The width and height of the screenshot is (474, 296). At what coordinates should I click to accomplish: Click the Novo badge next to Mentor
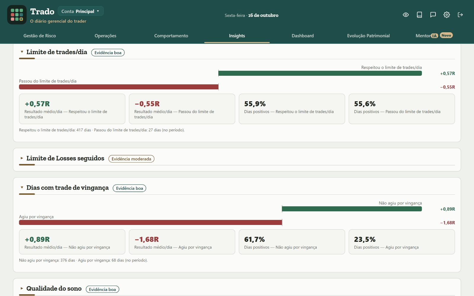tap(446, 35)
